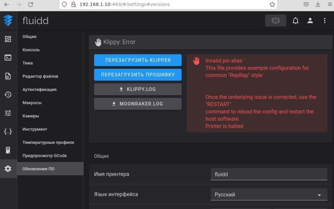Open the History icon in left rail

(8, 94)
